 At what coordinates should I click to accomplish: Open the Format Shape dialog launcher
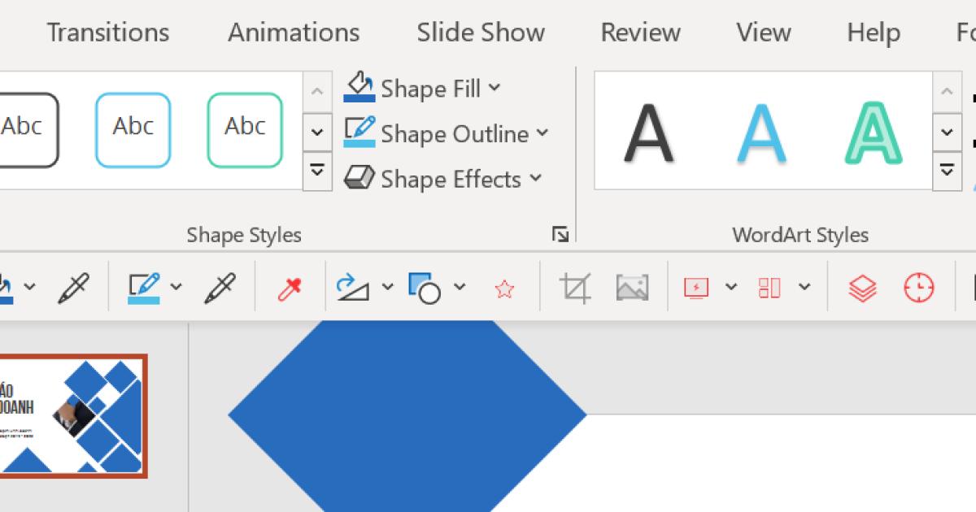(x=560, y=235)
